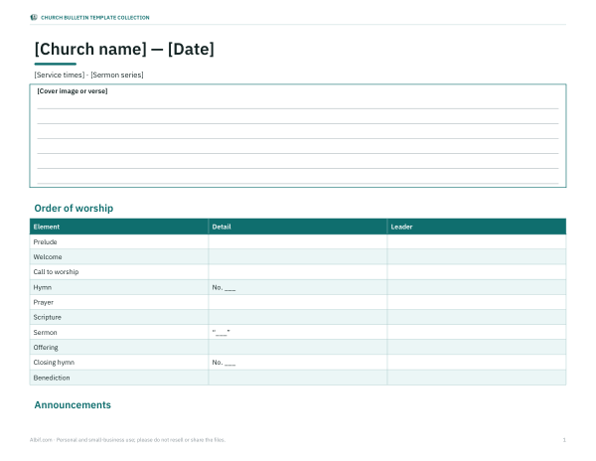596x461 pixels.
Task: Select the 'Prayer' row cell
Action: pos(119,302)
